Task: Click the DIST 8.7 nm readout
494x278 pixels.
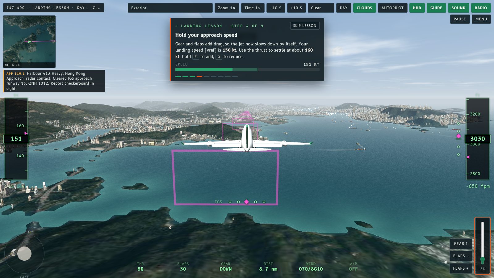Action: (268, 267)
